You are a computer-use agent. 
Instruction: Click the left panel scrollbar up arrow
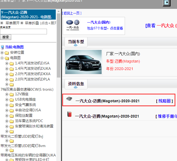[58, 12]
